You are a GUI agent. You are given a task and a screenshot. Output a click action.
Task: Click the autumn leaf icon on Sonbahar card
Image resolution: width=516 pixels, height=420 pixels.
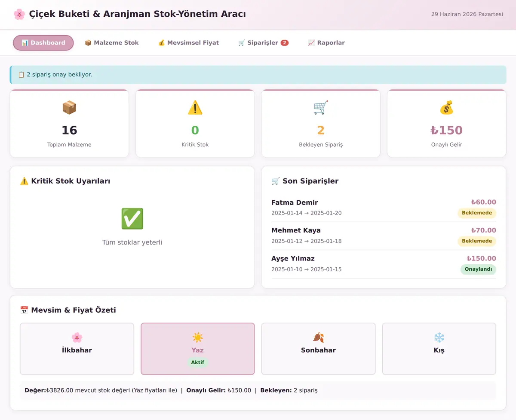pos(319,337)
